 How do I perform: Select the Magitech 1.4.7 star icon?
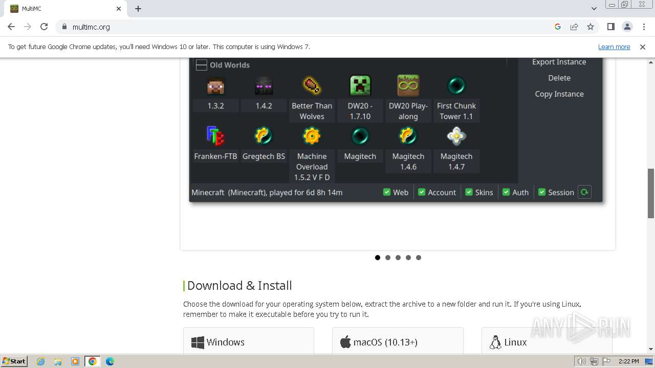[x=456, y=136]
